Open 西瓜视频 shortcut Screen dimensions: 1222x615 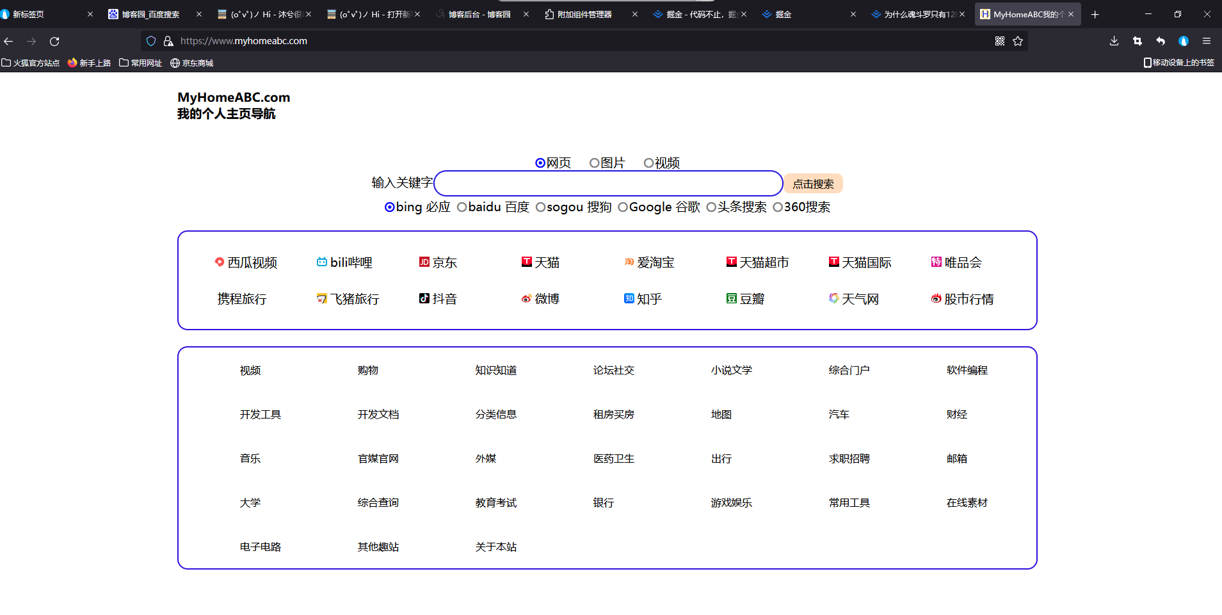click(x=246, y=262)
